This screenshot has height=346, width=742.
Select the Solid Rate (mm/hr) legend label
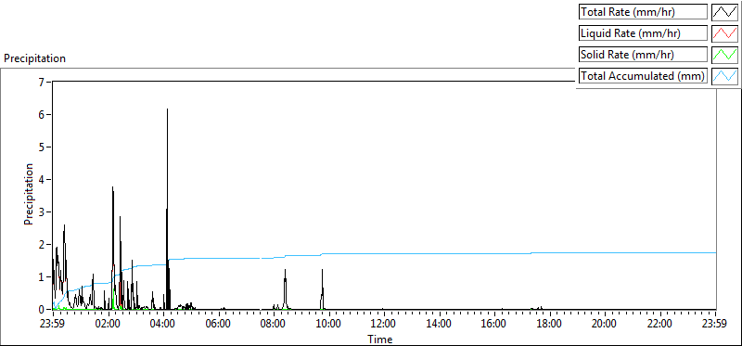click(x=644, y=55)
